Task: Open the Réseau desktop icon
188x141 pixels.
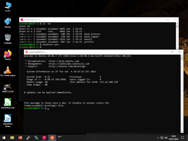Action: (x=8, y=23)
